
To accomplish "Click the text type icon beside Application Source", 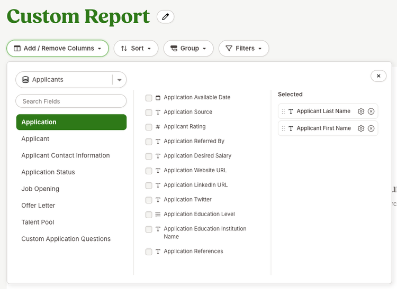I will [158, 112].
